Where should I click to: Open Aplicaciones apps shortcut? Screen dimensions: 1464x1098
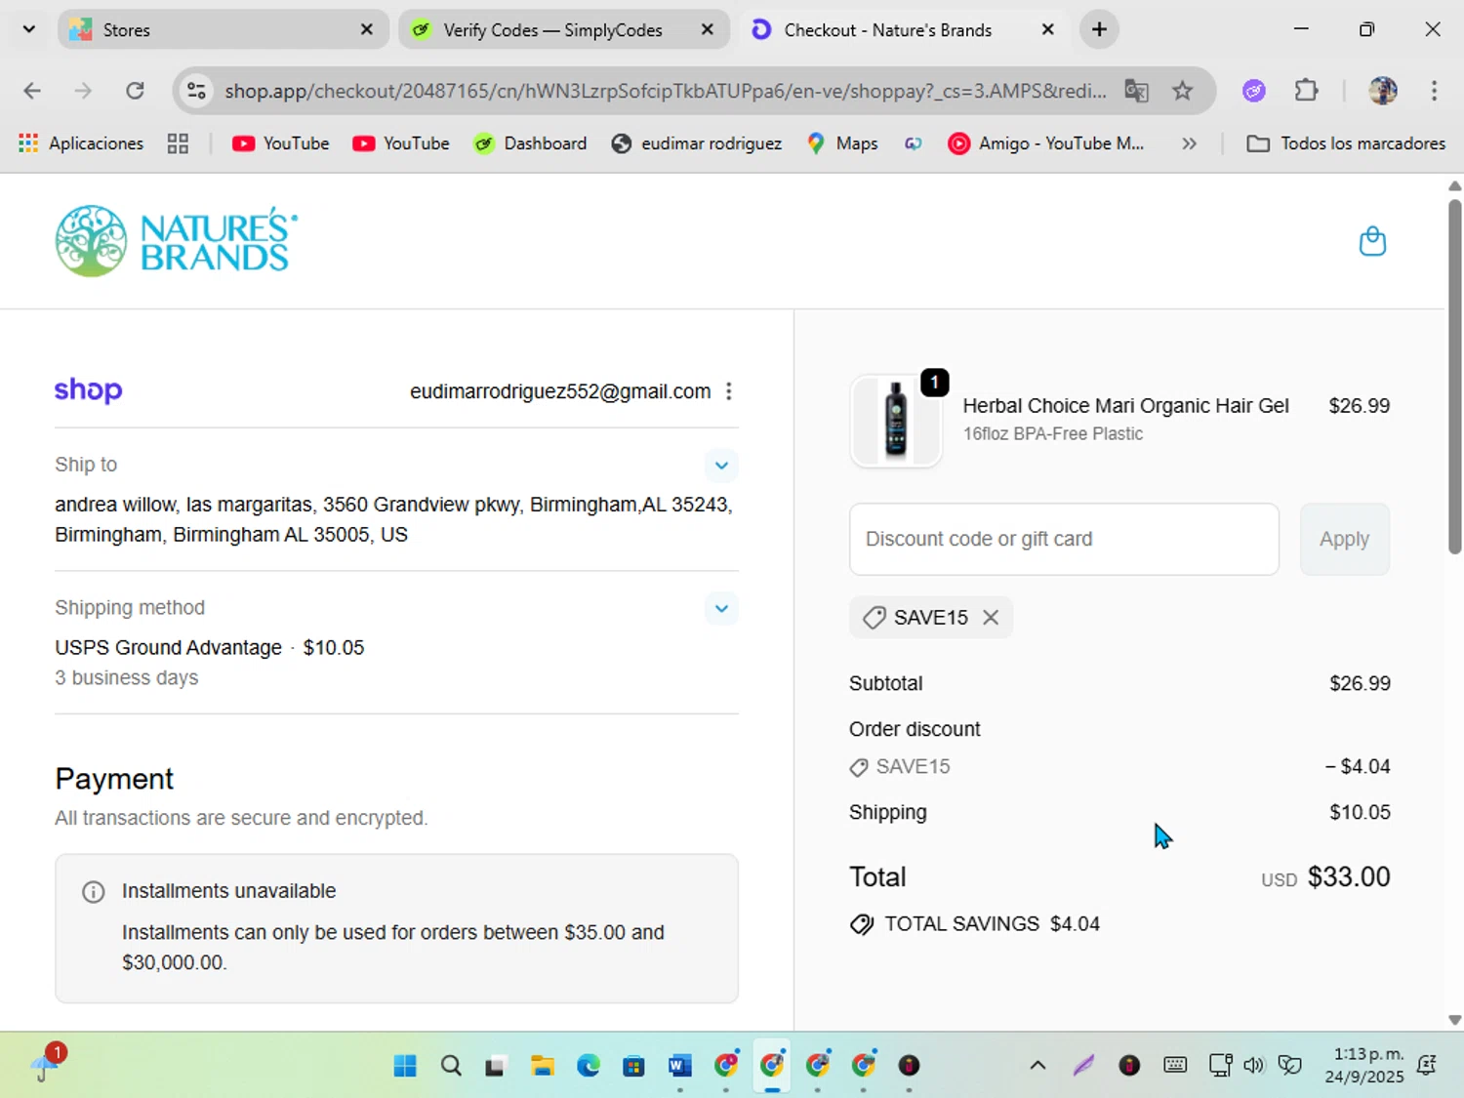coord(81,143)
